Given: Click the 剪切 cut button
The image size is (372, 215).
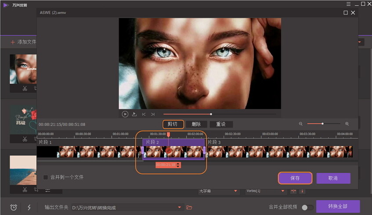Looking at the screenshot, I should tap(173, 124).
